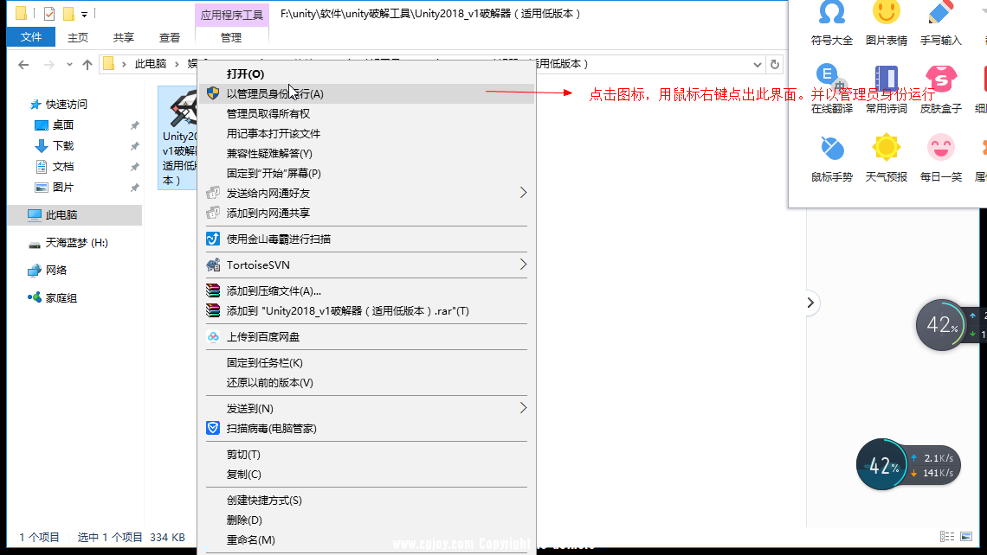Open the 天海蓝梦 (H:) drive

[76, 243]
